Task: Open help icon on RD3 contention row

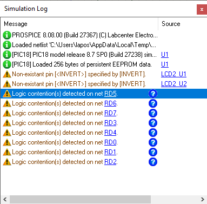Action: pos(153,123)
